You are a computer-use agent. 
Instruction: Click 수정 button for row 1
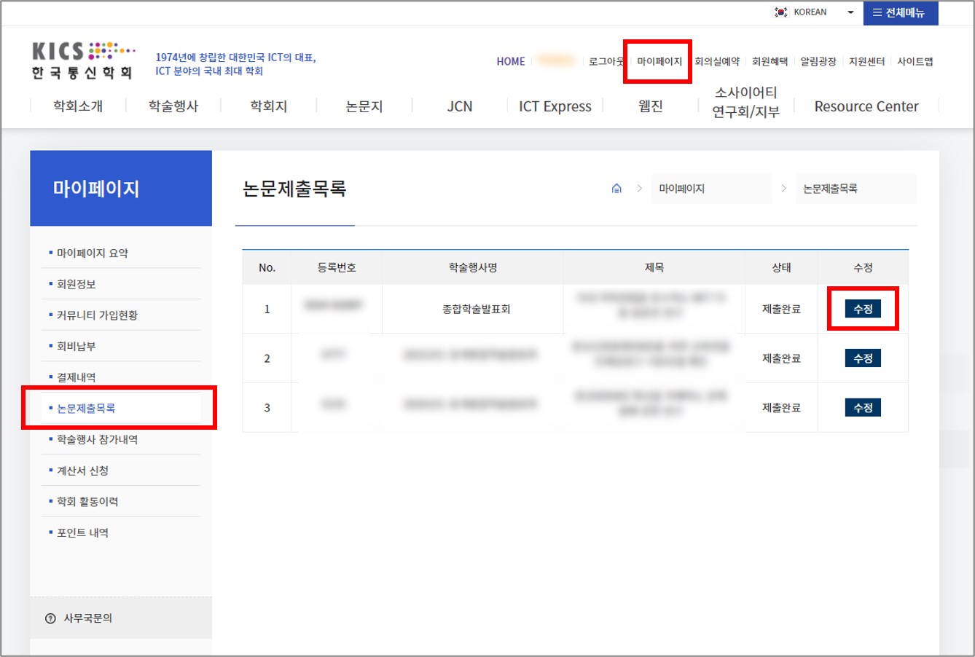[863, 309]
